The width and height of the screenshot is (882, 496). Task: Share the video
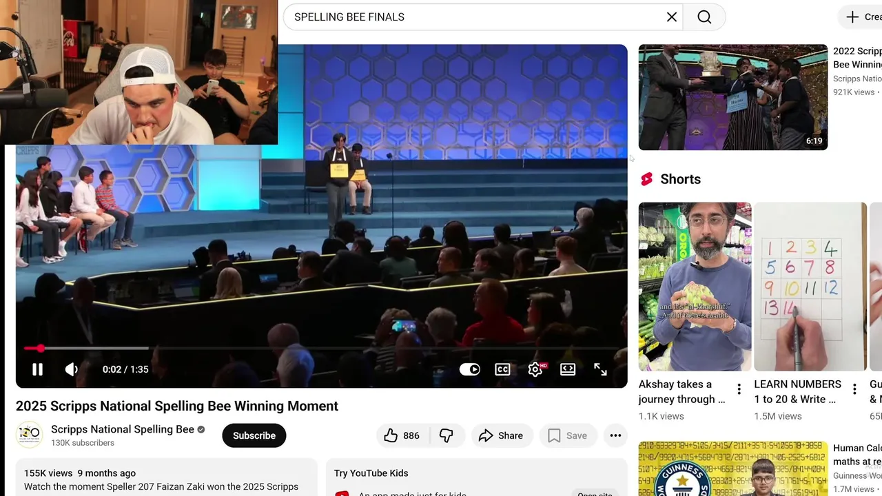502,435
